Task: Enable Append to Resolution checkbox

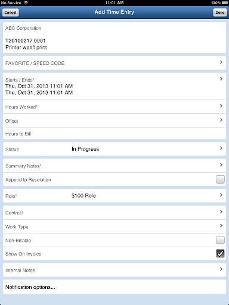Action: coord(220,179)
